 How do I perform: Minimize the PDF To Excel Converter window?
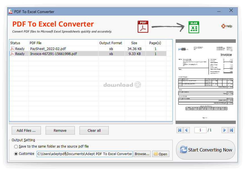point(219,11)
